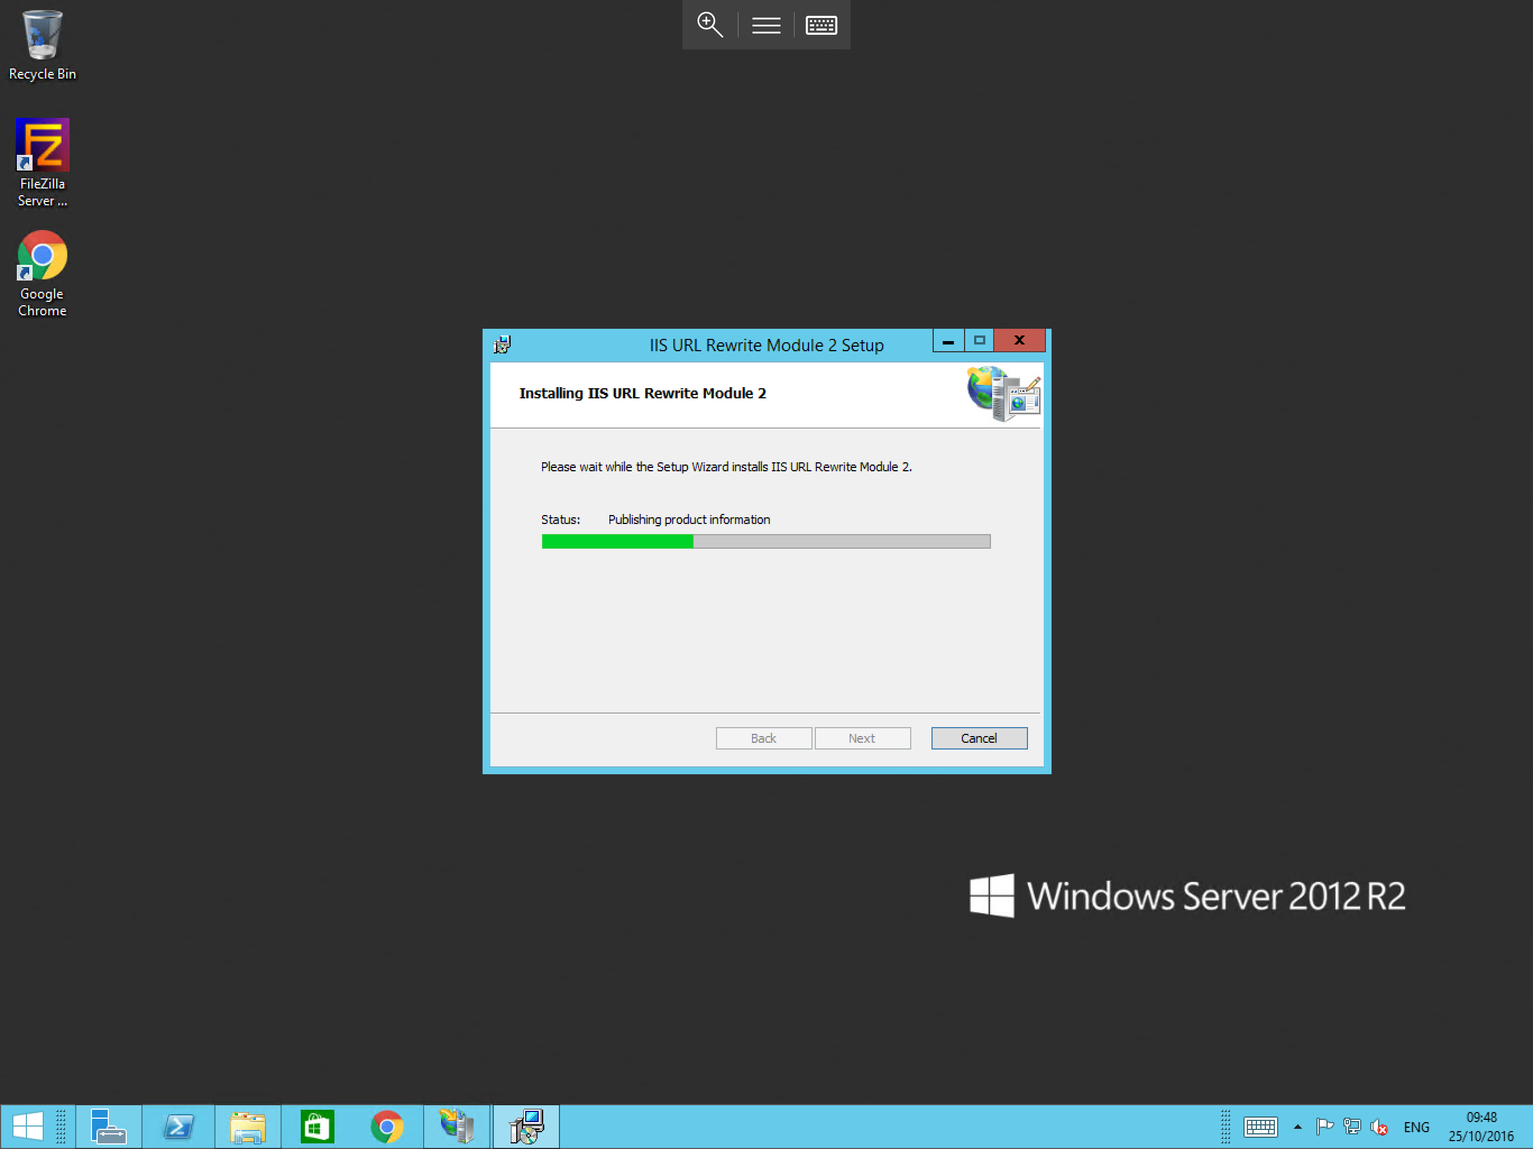The height and width of the screenshot is (1149, 1533).
Task: Select the running installer taskbar icon
Action: 526,1126
